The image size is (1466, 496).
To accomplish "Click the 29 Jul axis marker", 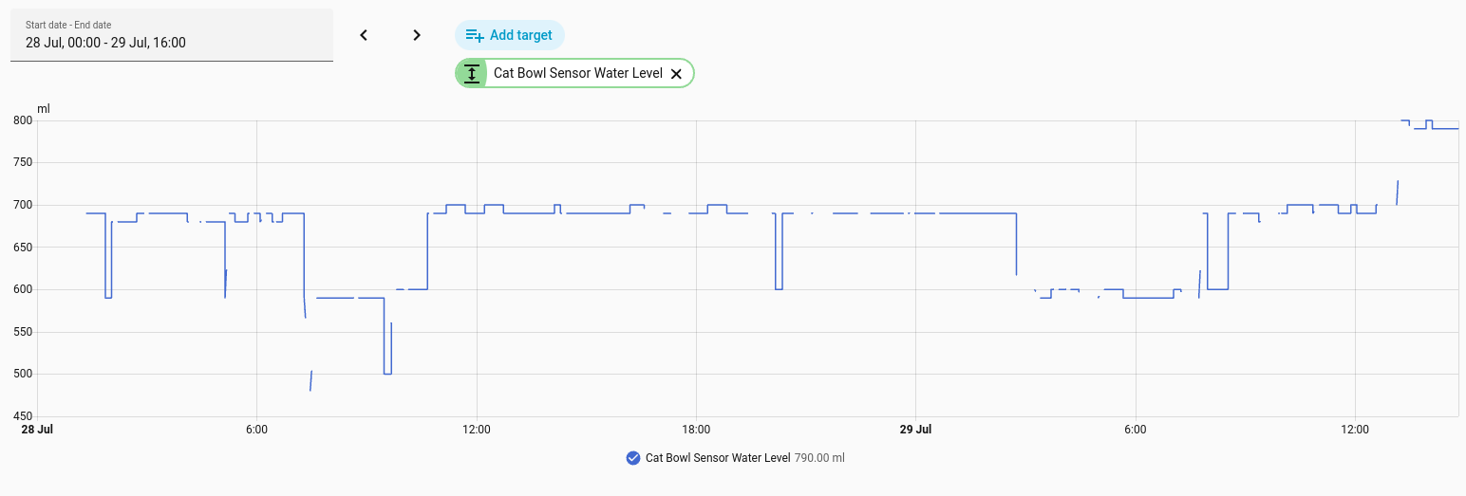I will 916,430.
